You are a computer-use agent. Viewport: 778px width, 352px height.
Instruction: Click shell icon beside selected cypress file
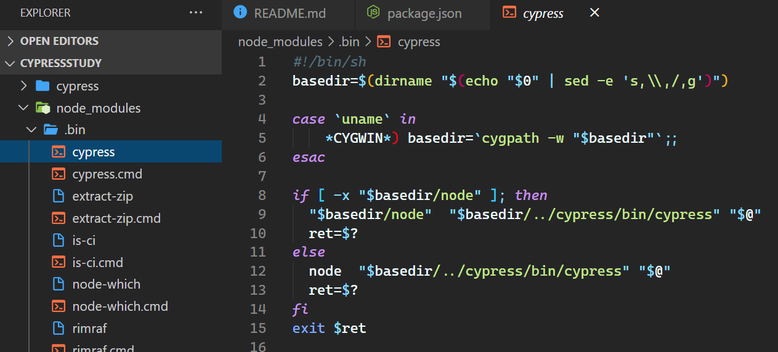click(x=59, y=152)
